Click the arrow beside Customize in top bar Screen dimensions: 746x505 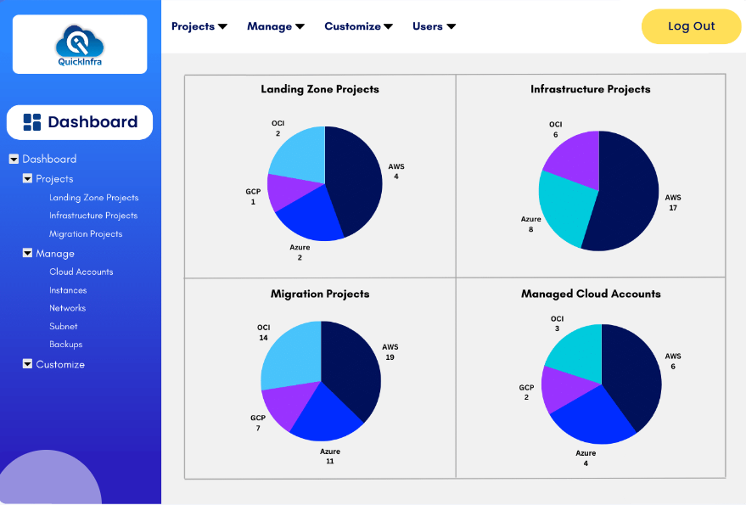(388, 26)
